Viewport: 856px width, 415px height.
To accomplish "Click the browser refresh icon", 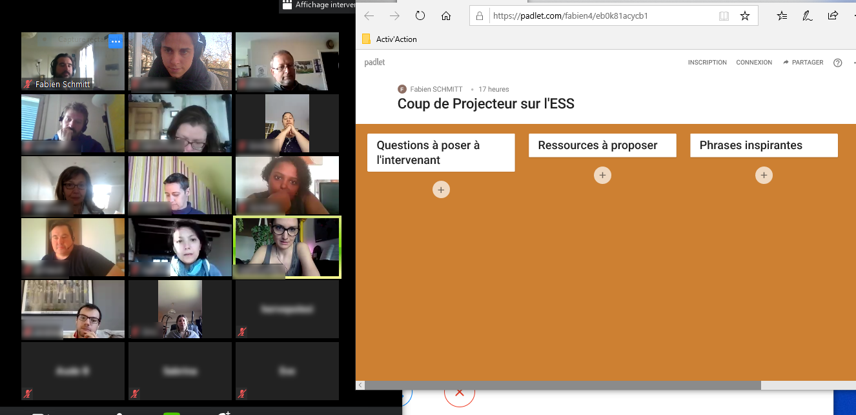I will [x=420, y=16].
